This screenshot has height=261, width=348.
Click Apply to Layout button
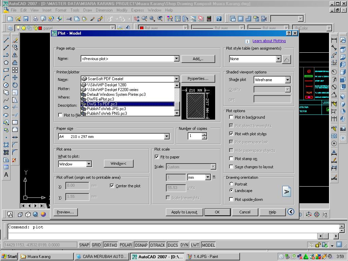(x=184, y=212)
